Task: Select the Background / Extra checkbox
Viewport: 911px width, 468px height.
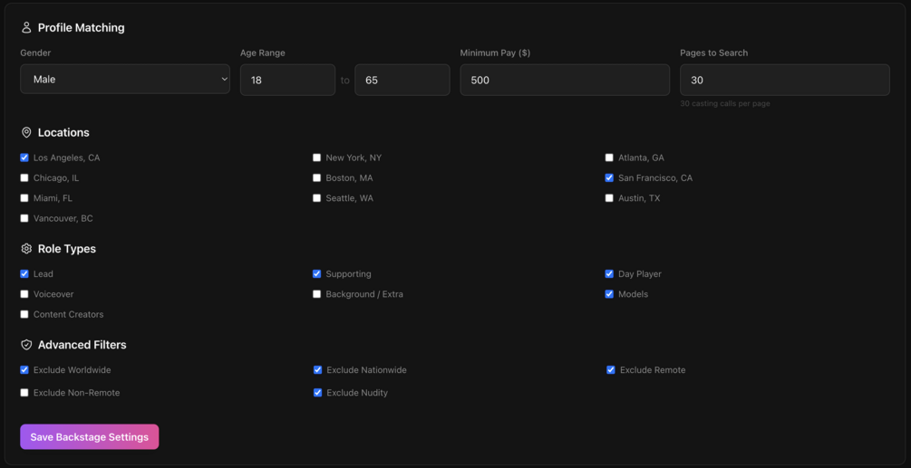Action: coord(316,294)
